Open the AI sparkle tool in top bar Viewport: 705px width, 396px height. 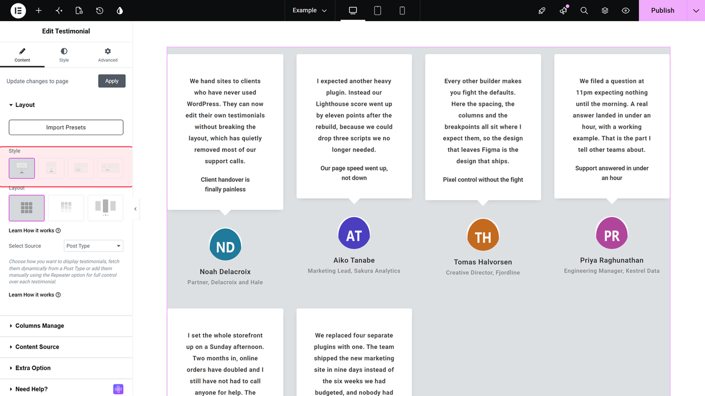[x=59, y=11]
